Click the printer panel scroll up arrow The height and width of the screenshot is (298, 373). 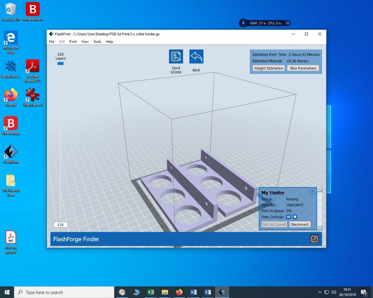[x=319, y=190]
